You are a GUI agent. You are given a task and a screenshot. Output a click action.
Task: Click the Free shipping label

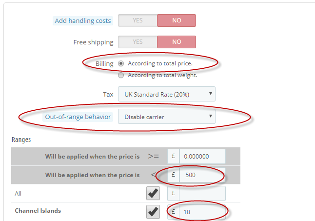tap(93, 42)
